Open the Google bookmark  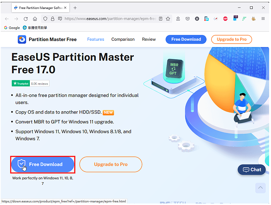pyautogui.click(x=12, y=28)
